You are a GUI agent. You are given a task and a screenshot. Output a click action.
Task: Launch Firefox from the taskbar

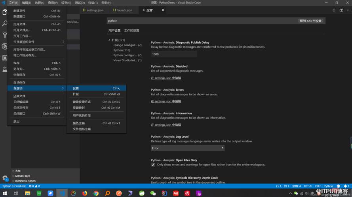[85, 193]
